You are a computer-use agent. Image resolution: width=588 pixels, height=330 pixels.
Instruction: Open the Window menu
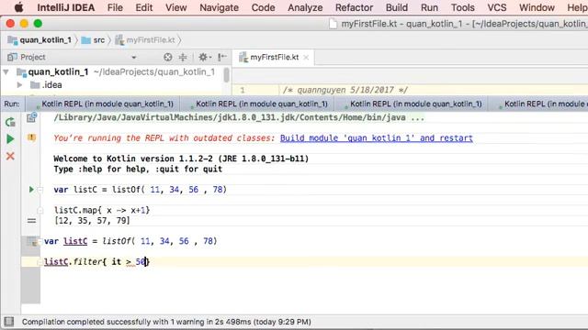tap(537, 7)
